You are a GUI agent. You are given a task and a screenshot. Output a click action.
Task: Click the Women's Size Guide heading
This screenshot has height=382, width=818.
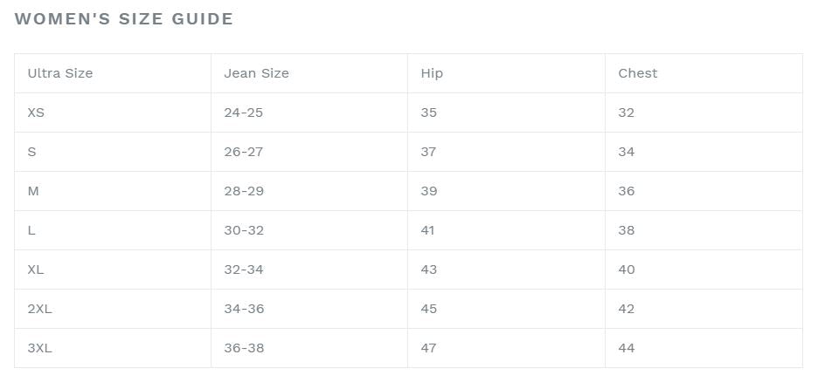tap(124, 19)
